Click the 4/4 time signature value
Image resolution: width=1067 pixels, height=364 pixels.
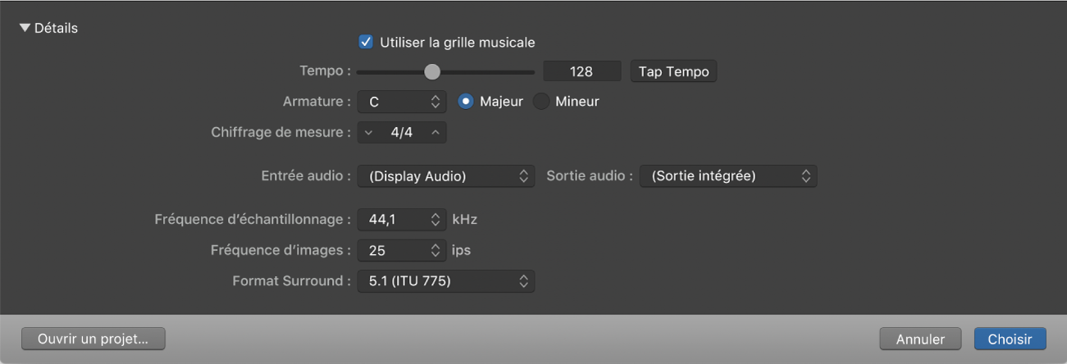pyautogui.click(x=402, y=132)
